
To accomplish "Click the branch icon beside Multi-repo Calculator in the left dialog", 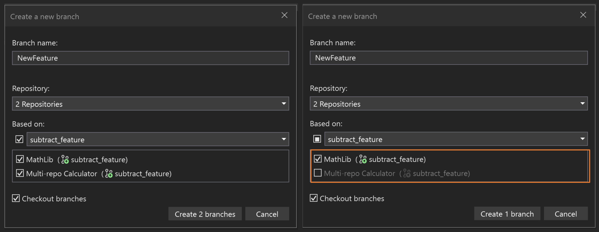I will tap(109, 174).
